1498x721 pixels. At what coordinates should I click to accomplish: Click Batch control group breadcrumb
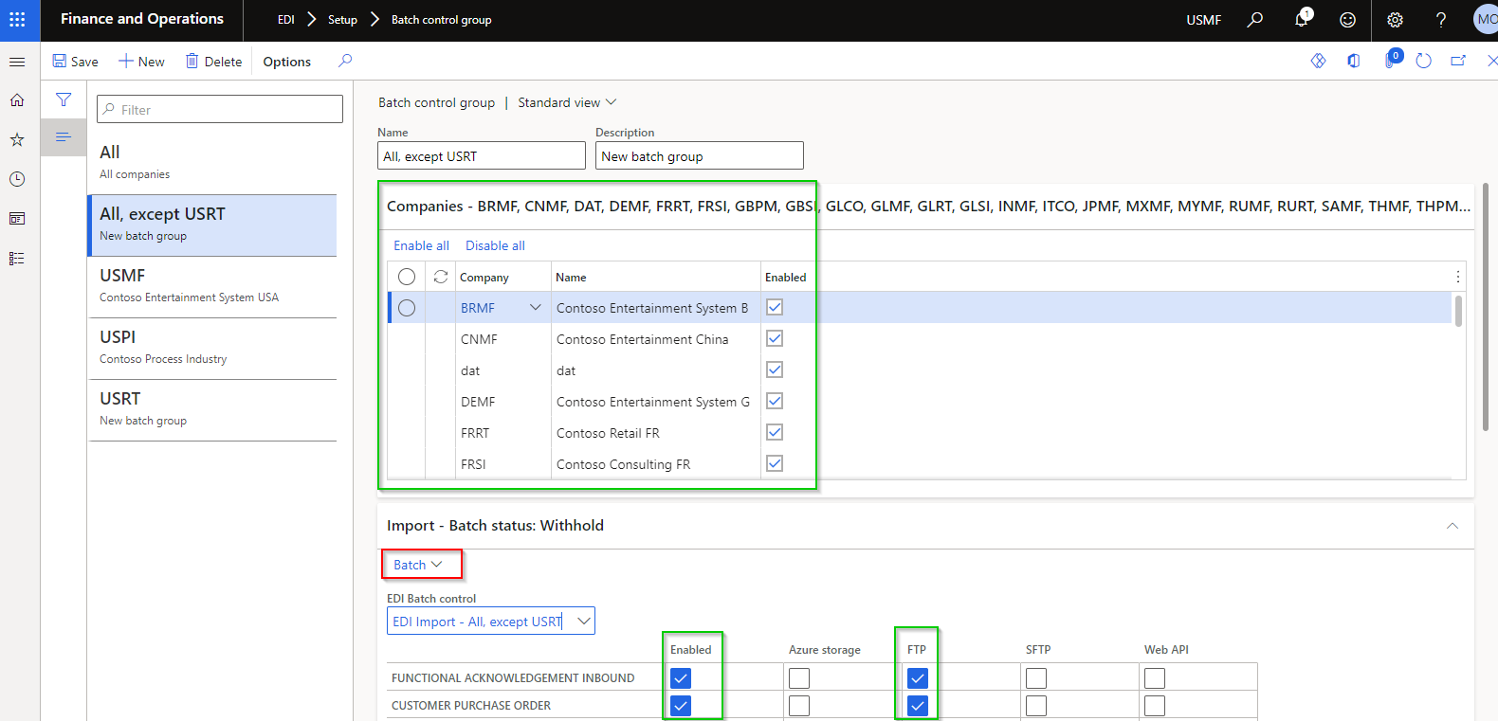click(441, 19)
